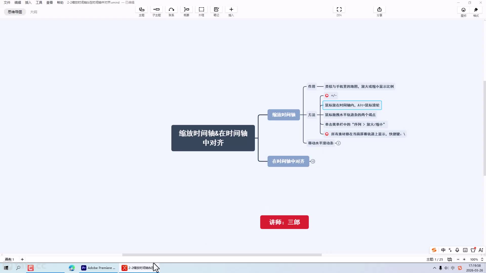Switch view to 大纲 outline mode
The height and width of the screenshot is (273, 486).
tap(34, 12)
